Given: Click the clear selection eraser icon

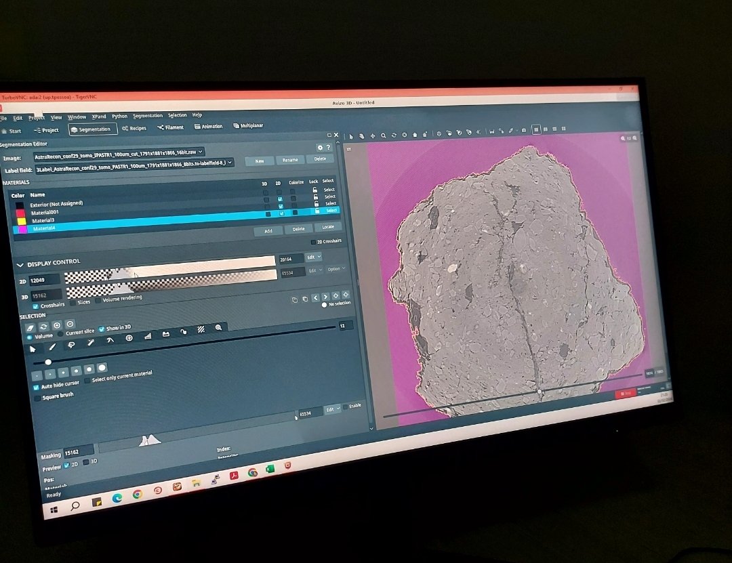Looking at the screenshot, I should point(30,328).
